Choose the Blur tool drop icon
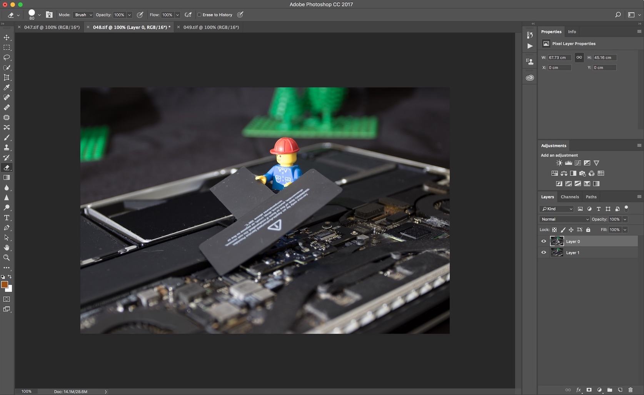Image resolution: width=644 pixels, height=395 pixels. [x=7, y=187]
